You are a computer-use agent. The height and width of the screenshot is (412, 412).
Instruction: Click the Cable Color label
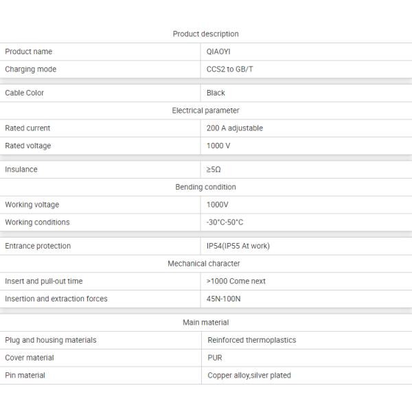24,93
